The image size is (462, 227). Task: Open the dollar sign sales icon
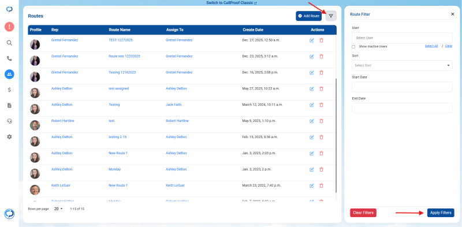pos(9,90)
